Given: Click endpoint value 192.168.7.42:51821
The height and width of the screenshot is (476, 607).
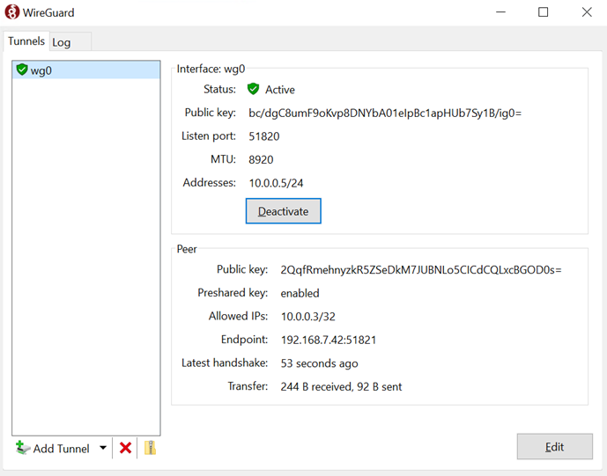Looking at the screenshot, I should tap(329, 340).
